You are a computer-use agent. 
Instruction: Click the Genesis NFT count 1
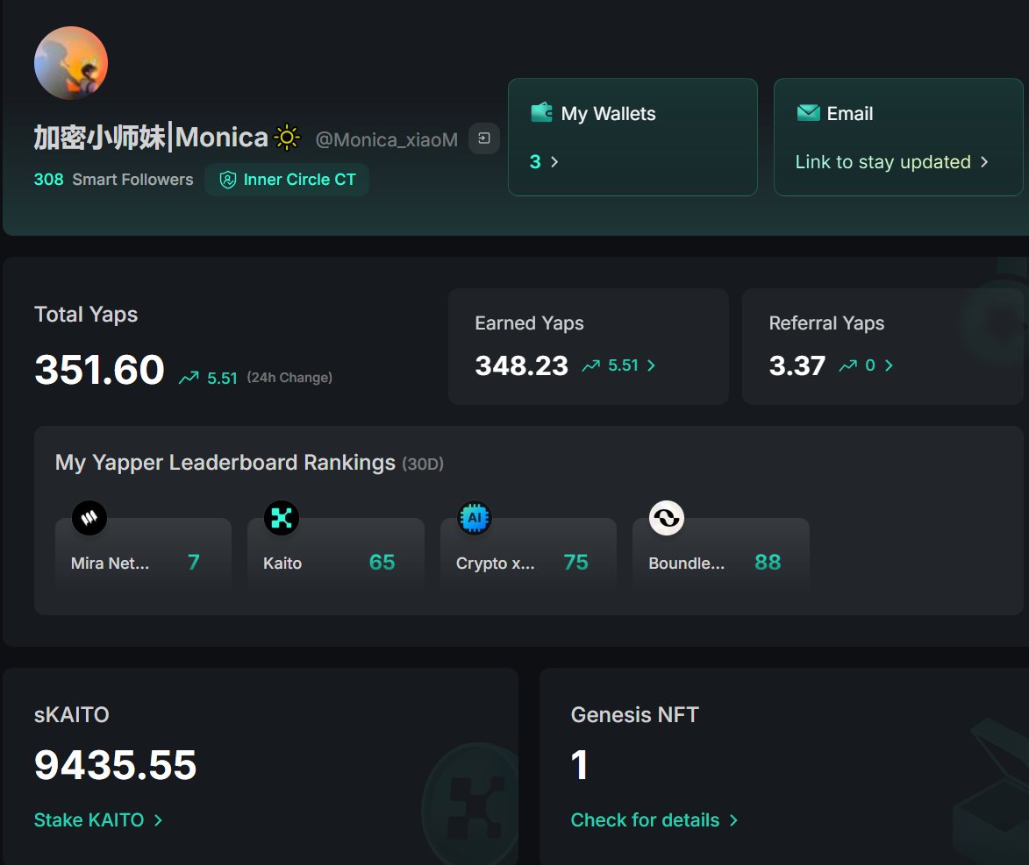(580, 765)
